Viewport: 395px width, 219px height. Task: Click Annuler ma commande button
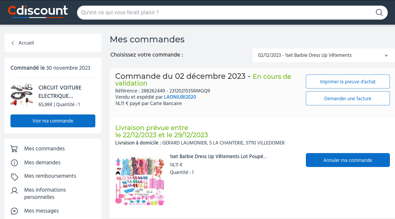[x=347, y=160]
